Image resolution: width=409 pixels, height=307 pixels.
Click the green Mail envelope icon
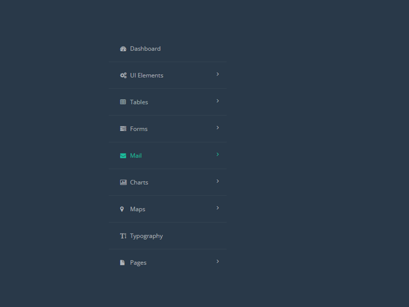click(123, 156)
